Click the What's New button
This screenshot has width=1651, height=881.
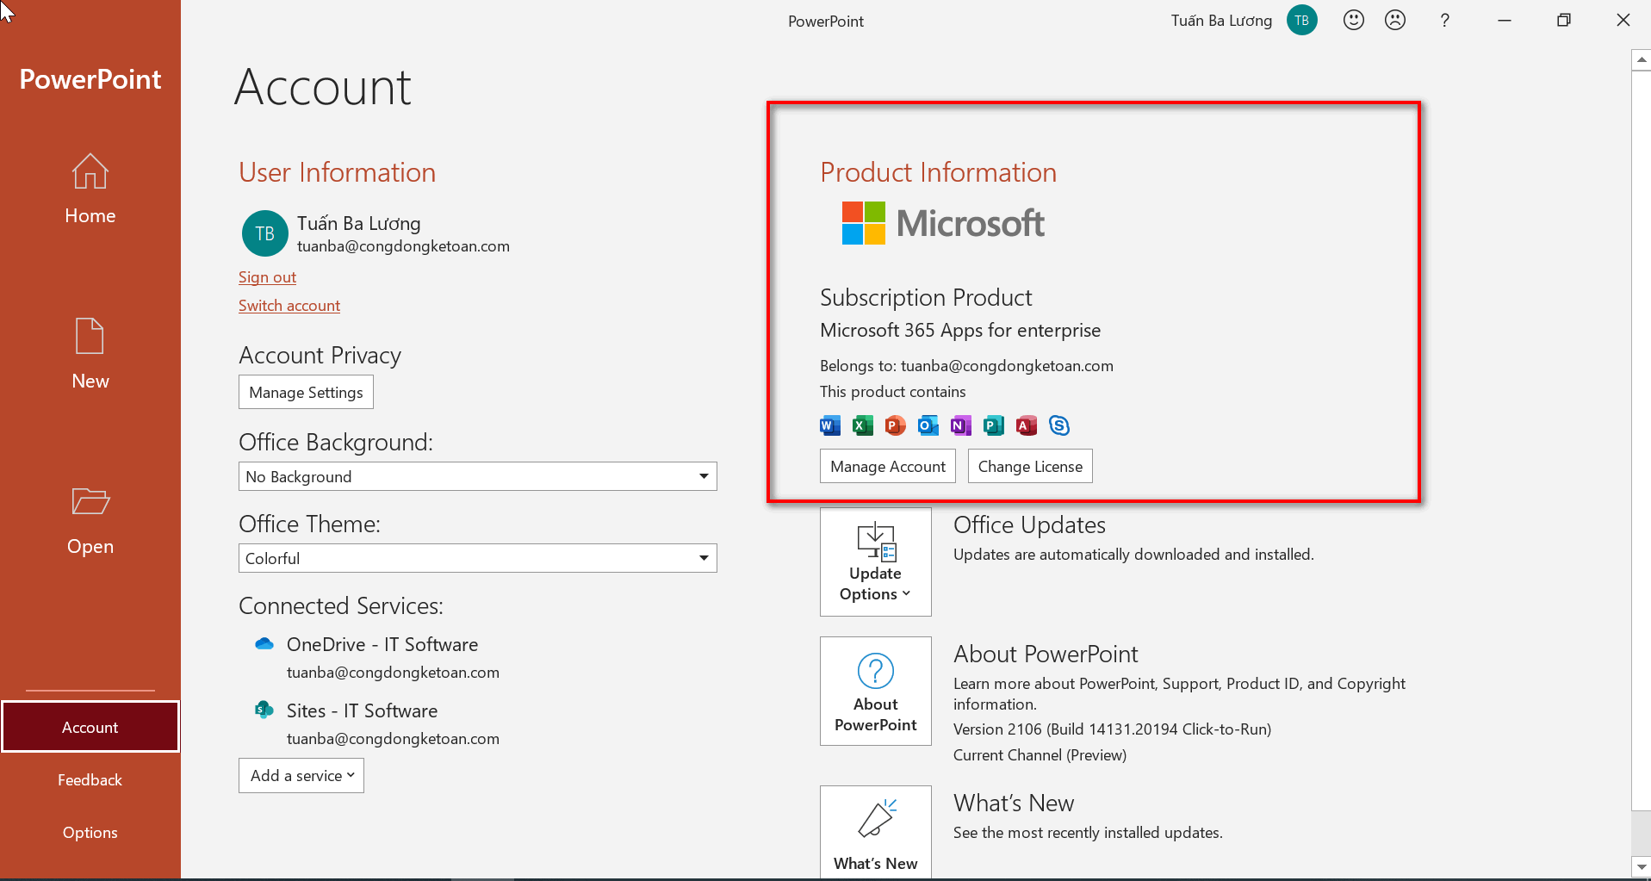[x=876, y=831]
